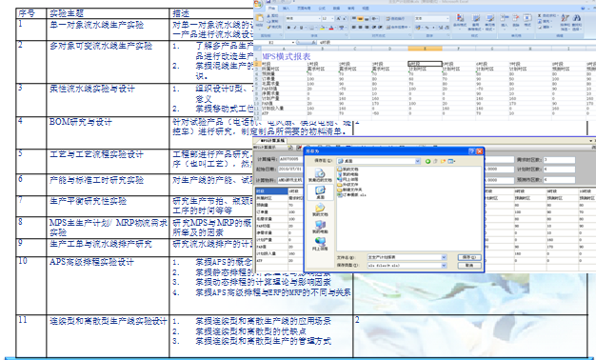
Task: Click the save dialog help question mark
Action: click(x=471, y=151)
